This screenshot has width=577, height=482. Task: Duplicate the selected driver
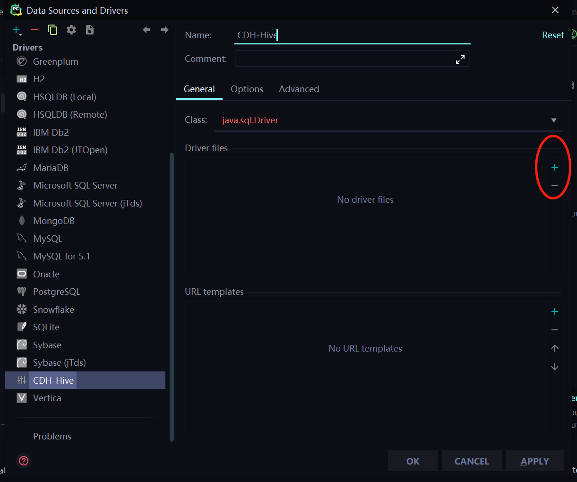pyautogui.click(x=53, y=30)
